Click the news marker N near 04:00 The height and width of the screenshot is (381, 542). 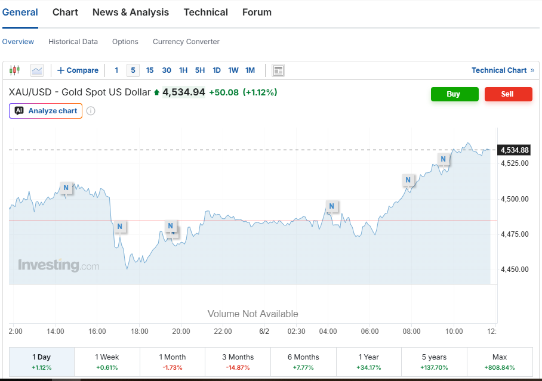331,206
